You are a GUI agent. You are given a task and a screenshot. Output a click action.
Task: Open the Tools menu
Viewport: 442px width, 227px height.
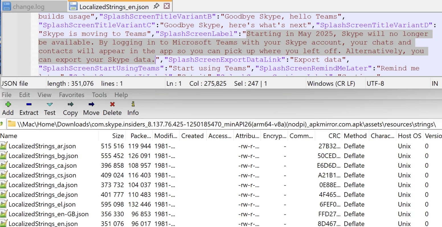(x=99, y=95)
